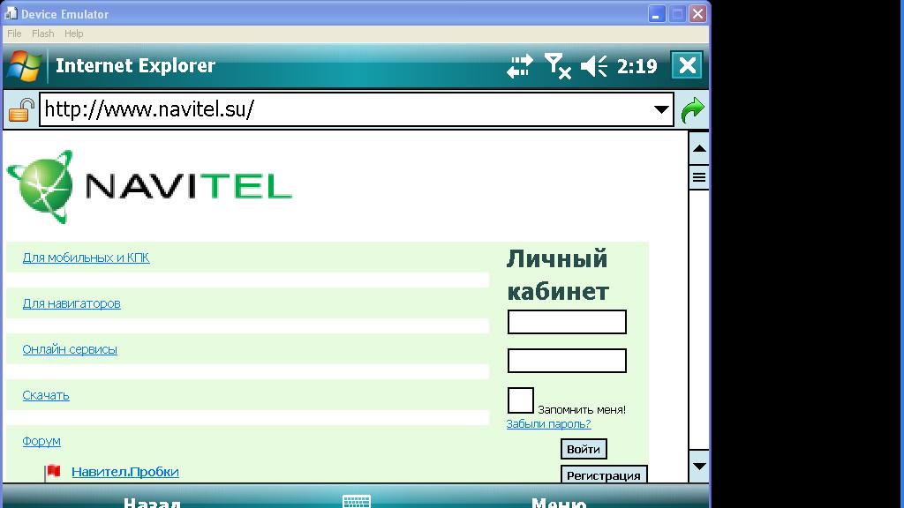Open the Flash menu
904x508 pixels.
click(42, 34)
